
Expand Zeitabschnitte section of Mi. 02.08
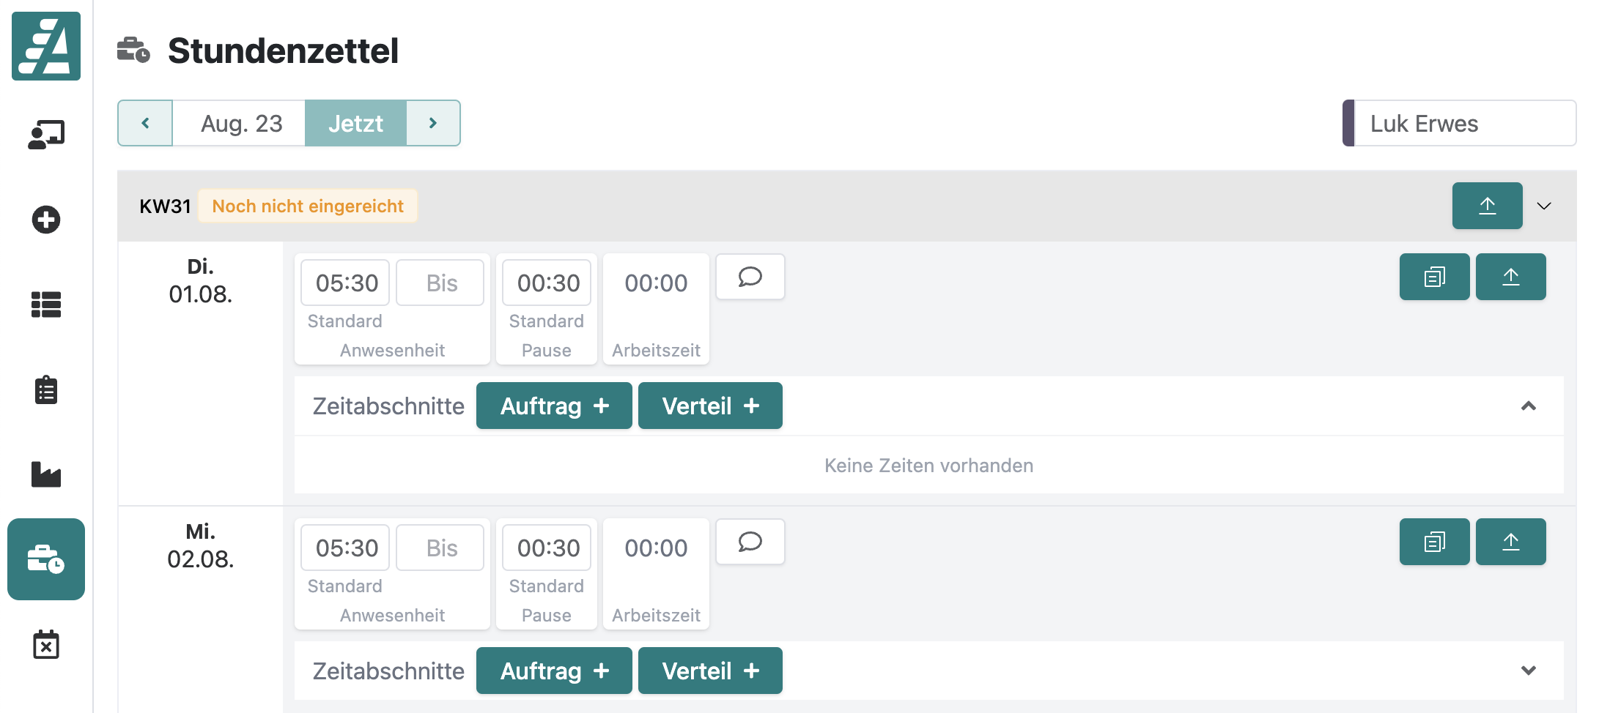1528,670
